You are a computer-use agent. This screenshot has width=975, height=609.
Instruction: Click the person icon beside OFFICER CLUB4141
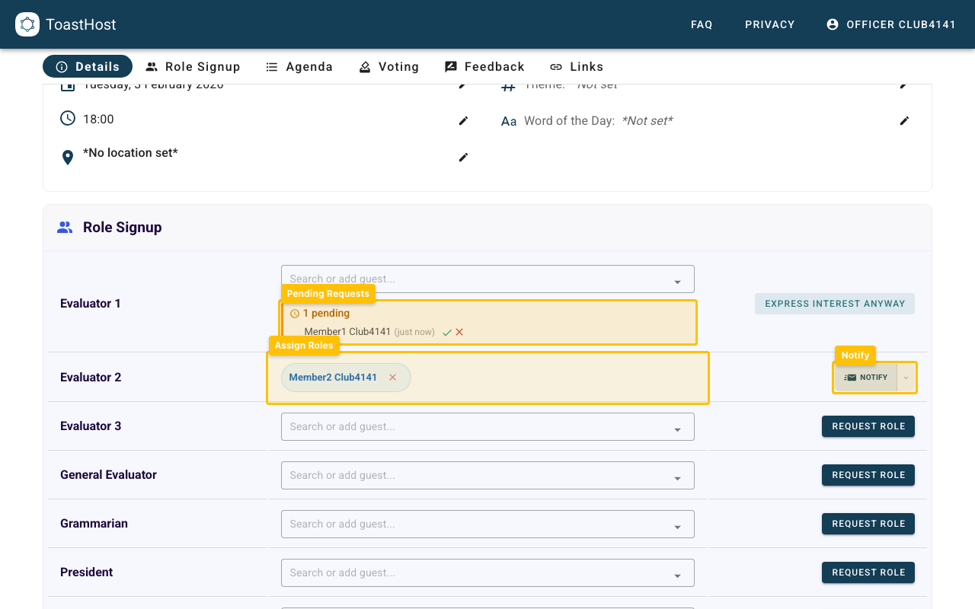(x=832, y=24)
